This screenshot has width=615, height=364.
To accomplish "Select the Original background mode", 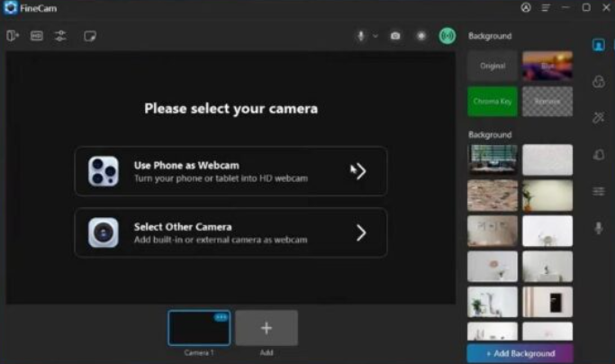I will 493,66.
